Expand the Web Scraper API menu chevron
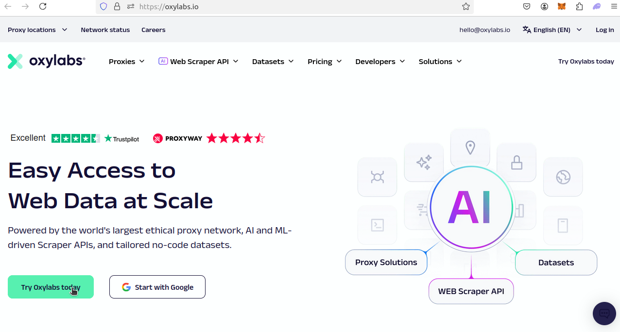Viewport: 620px width, 332px height. point(236,61)
